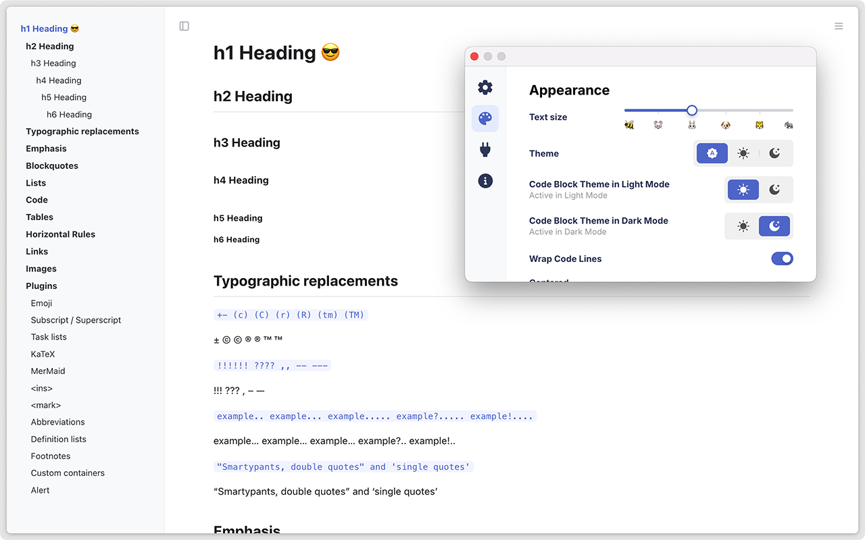The width and height of the screenshot is (865, 540).
Task: Open the Emoji section from sidebar
Action: pos(41,303)
